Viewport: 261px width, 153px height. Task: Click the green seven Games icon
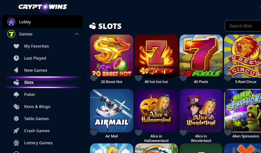point(11,34)
